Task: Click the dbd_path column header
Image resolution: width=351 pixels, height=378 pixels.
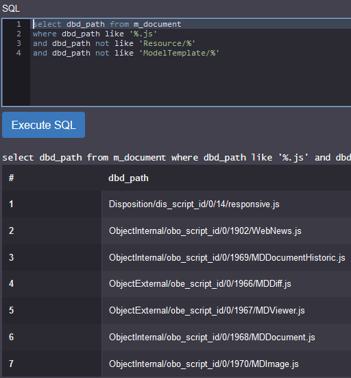Action: [x=128, y=178]
